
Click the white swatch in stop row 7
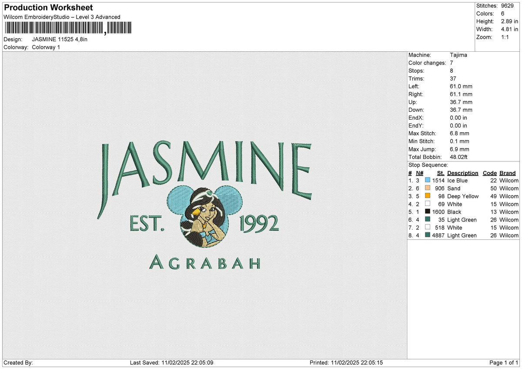pos(428,228)
